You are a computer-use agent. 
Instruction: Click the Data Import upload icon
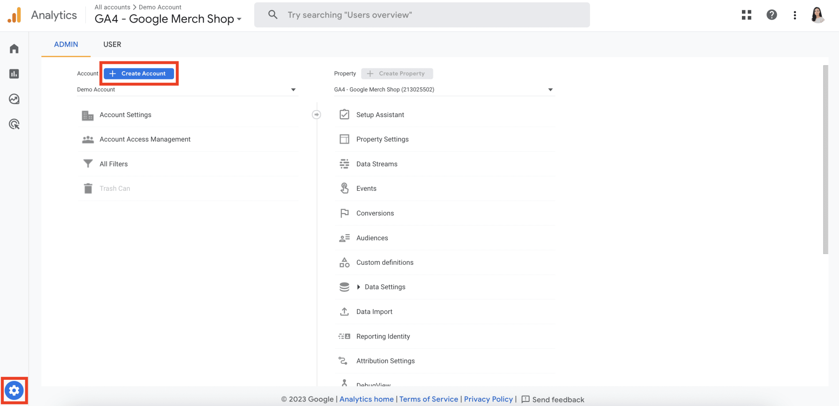click(x=345, y=311)
